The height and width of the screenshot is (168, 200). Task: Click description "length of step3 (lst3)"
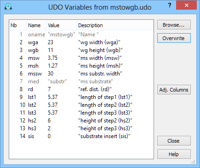click(105, 113)
